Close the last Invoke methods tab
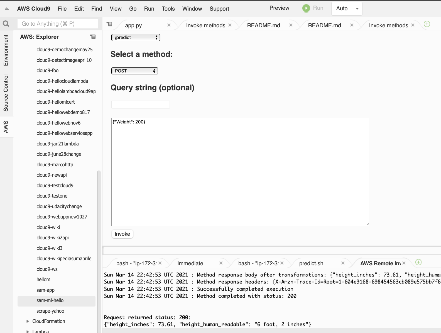 pos(413,25)
